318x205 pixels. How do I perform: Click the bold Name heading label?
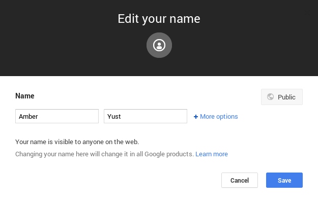[25, 96]
